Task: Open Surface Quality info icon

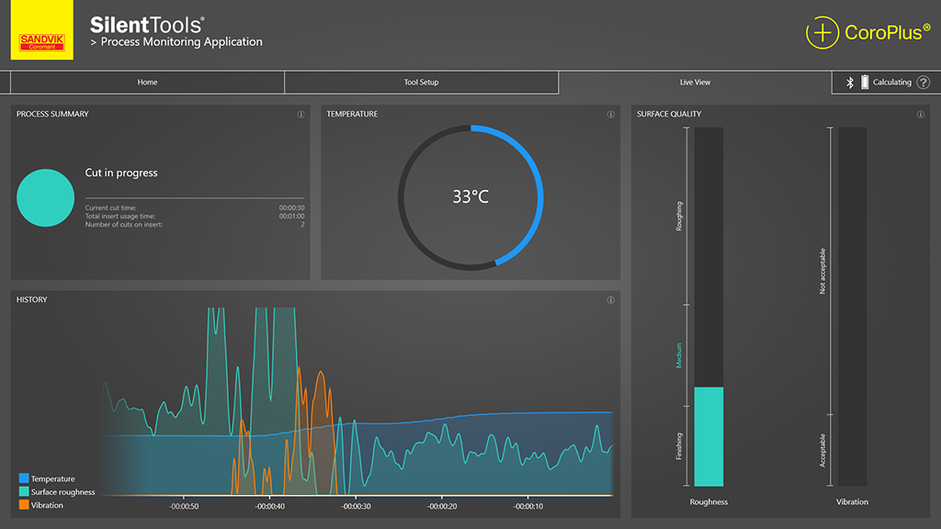Action: tap(920, 115)
